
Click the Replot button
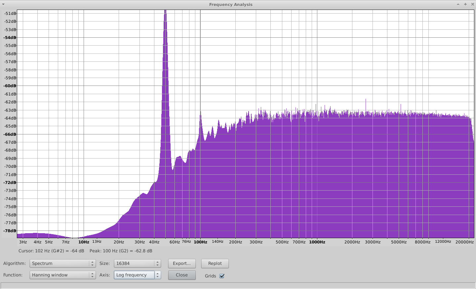[x=215, y=263]
